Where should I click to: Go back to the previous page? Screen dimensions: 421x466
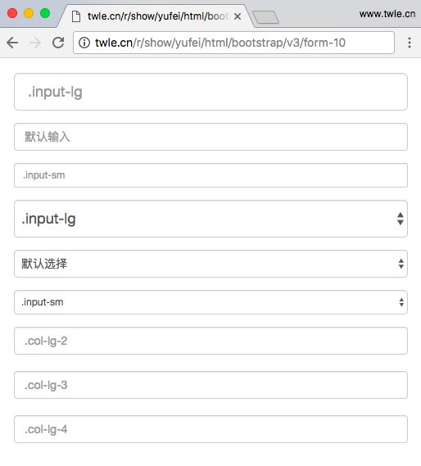click(12, 43)
